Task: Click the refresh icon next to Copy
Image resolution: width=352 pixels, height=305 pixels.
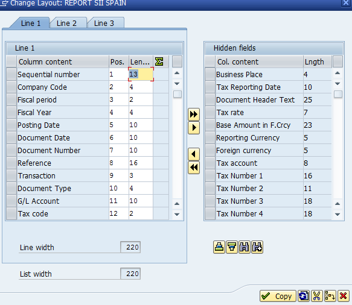Action: [304, 296]
